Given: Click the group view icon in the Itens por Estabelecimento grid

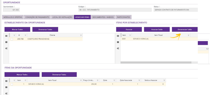Looking at the screenshot, I should pyautogui.click(x=118, y=42).
